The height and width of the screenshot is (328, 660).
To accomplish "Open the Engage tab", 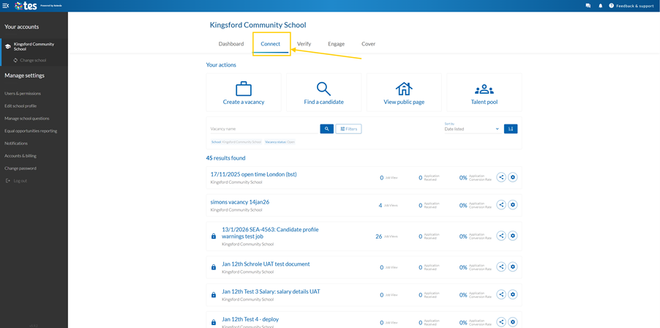I will coord(337,44).
